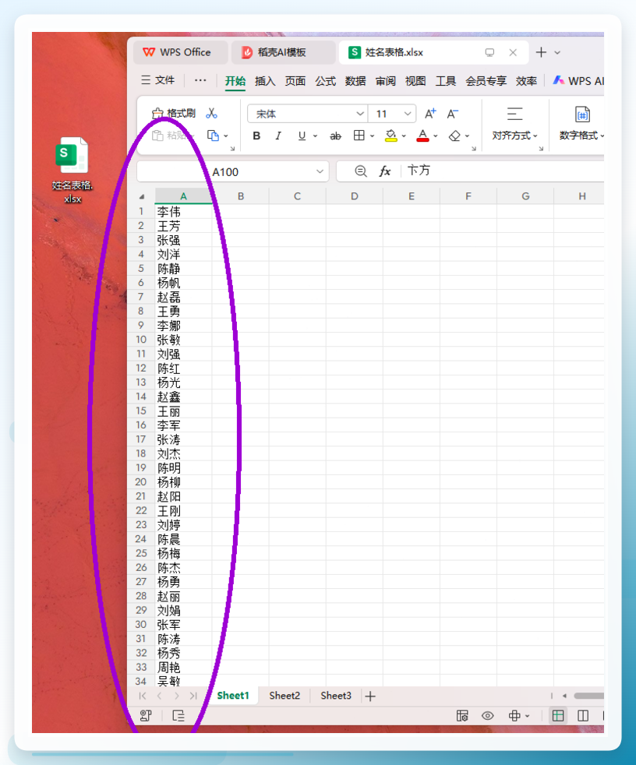Add a new sheet with plus icon
Image resolution: width=636 pixels, height=765 pixels.
tap(370, 696)
